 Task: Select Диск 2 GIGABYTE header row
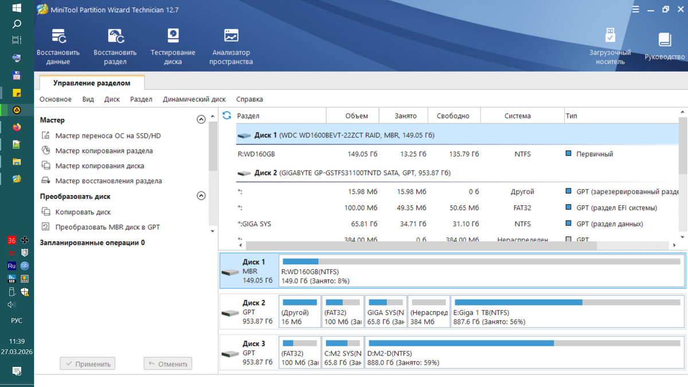(x=457, y=173)
